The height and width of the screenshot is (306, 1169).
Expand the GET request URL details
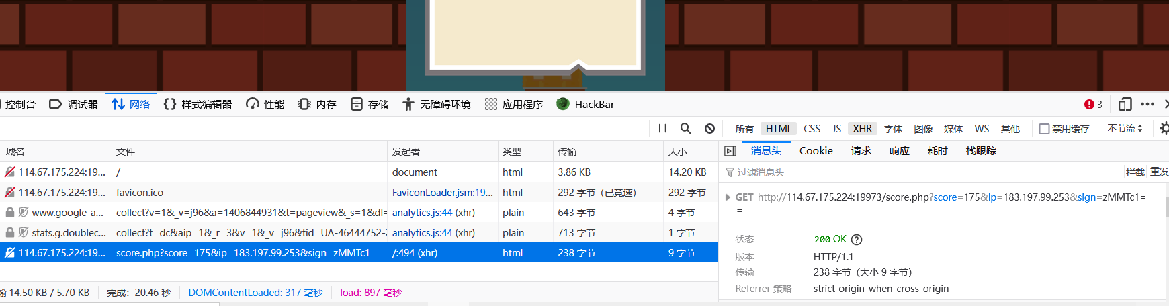click(728, 197)
